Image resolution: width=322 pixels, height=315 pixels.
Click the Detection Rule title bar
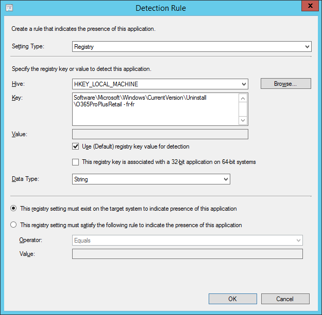161,8
